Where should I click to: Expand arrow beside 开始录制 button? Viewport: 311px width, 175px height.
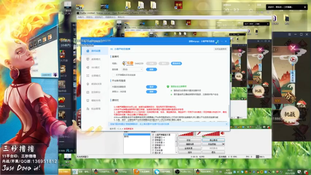pos(223,144)
